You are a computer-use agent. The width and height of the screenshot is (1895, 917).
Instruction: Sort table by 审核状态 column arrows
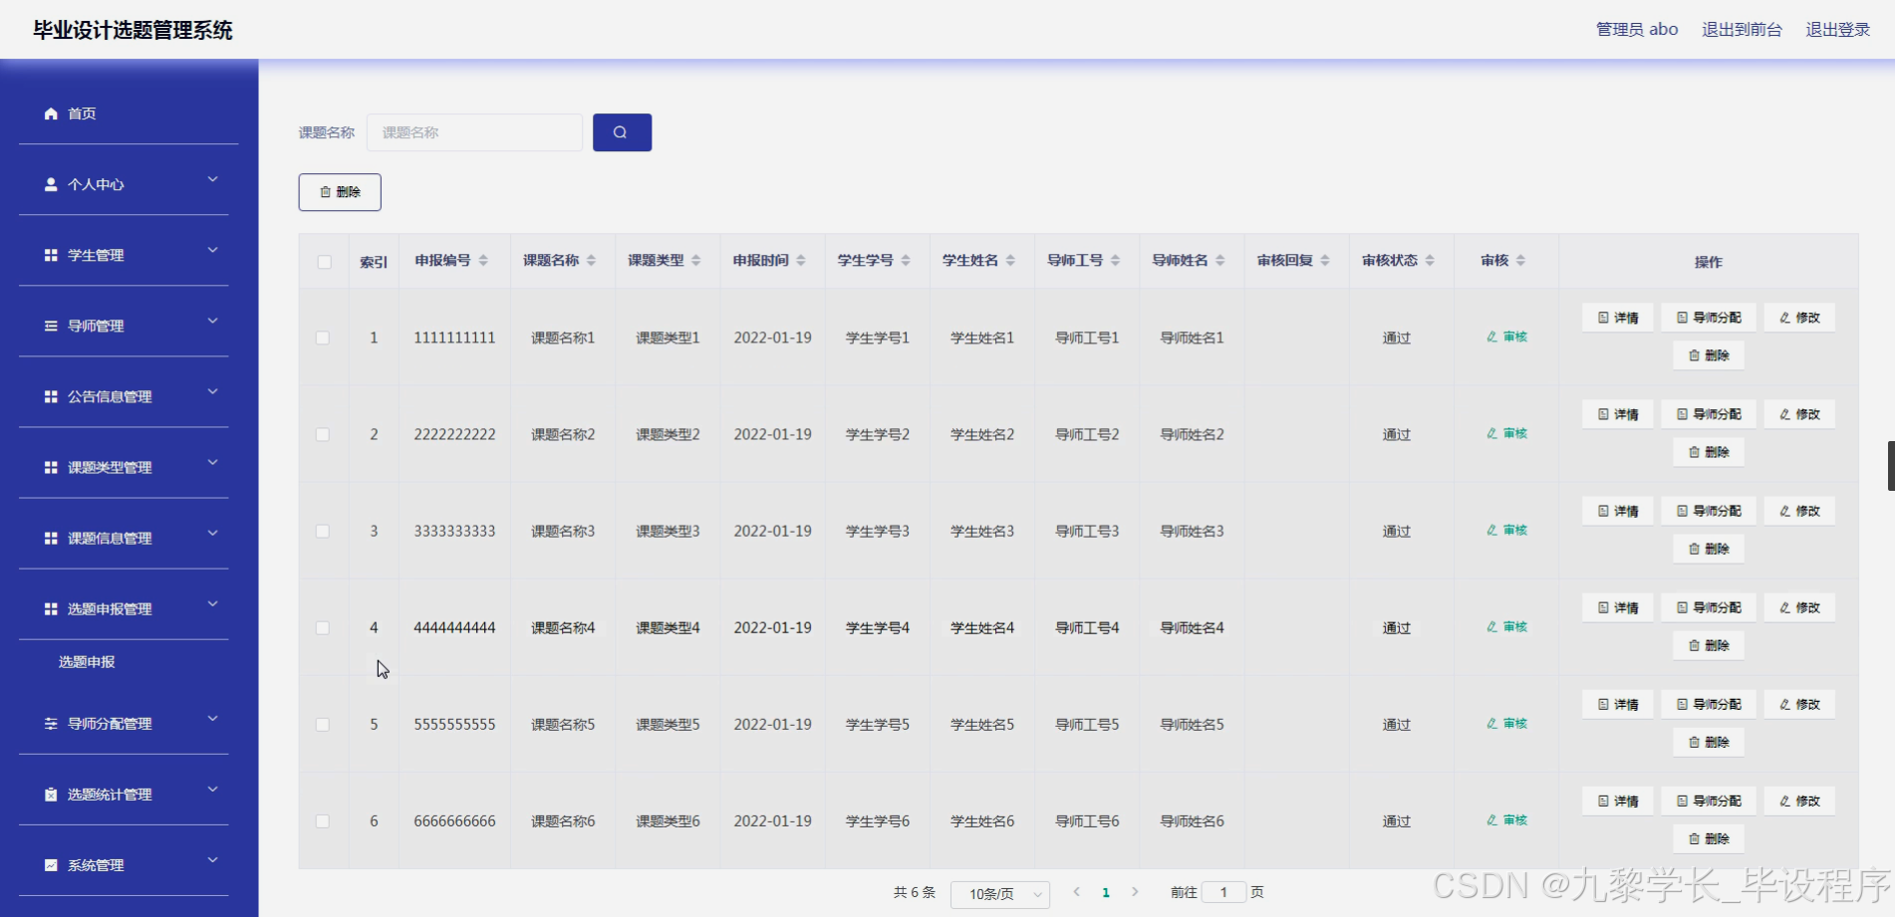1430,260
